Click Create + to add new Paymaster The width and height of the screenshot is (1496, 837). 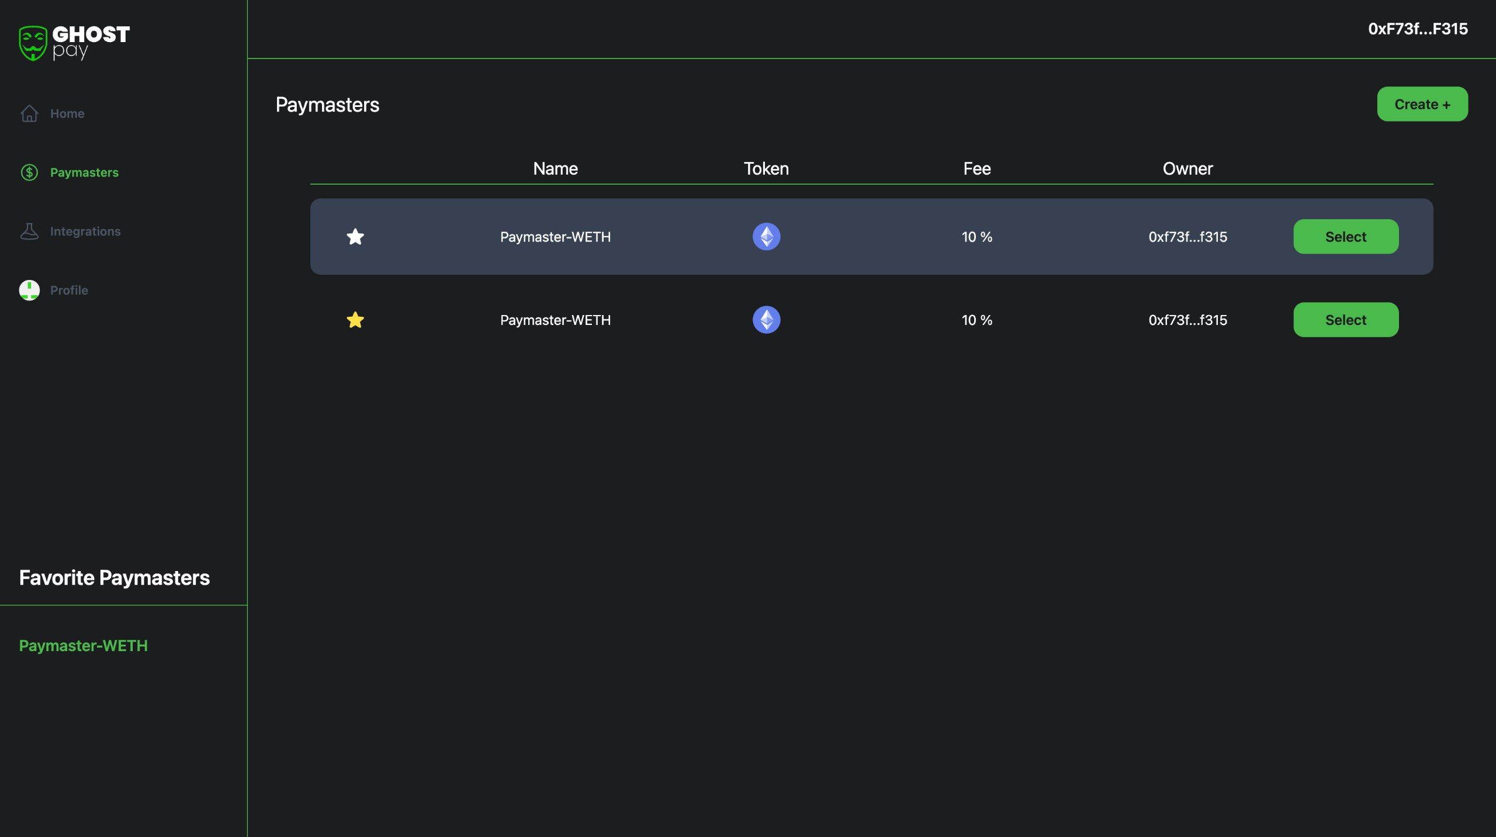point(1422,103)
